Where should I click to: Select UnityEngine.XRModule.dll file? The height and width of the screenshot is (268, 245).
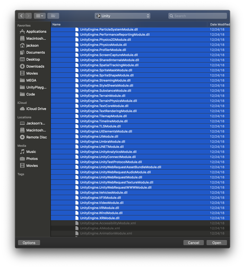click(140, 218)
